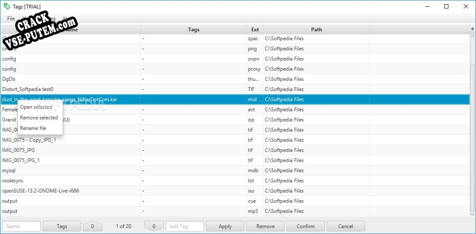Click the plus column menu button
476x234 pixels.
click(472, 29)
